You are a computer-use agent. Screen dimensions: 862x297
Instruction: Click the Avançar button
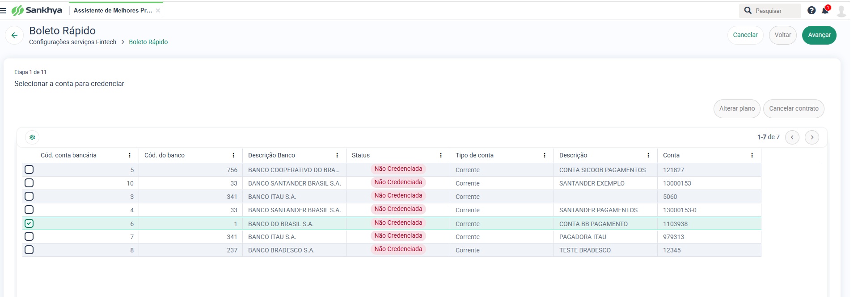tap(819, 35)
